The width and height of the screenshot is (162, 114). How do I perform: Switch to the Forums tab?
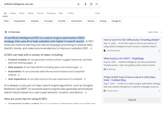click(40, 13)
